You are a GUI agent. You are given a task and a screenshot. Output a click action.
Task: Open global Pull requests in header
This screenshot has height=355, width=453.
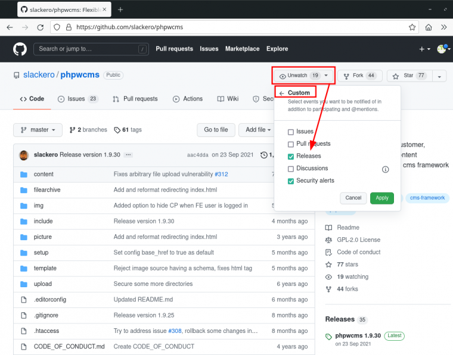tap(174, 49)
